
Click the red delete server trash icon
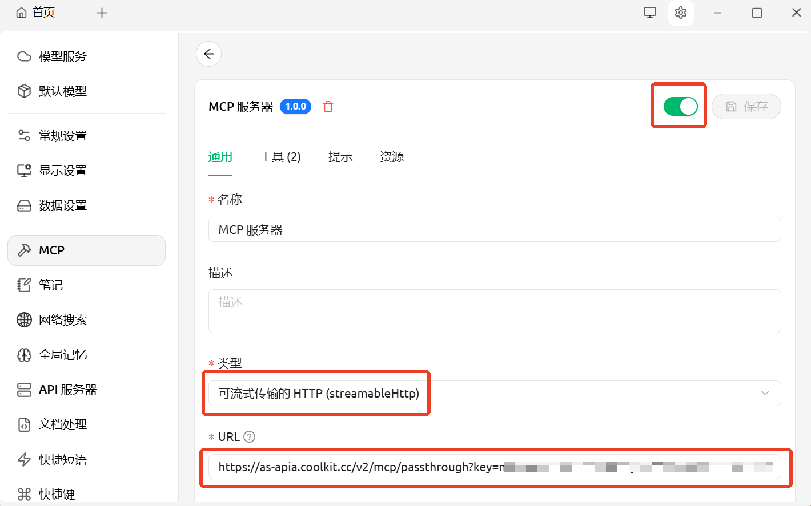(328, 107)
